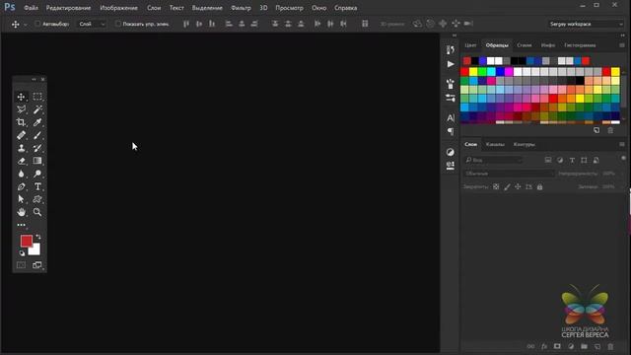Toggle Quick Mask mode
The image size is (631, 355).
tap(21, 265)
